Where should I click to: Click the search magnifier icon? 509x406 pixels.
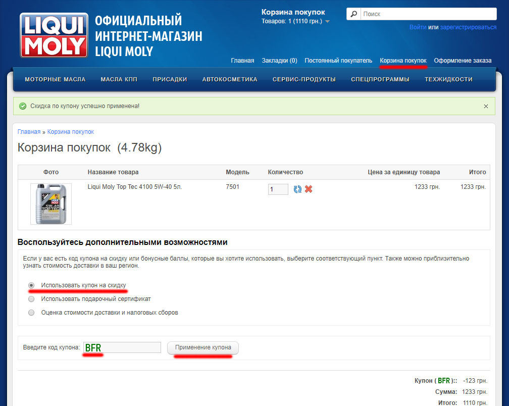(x=354, y=14)
